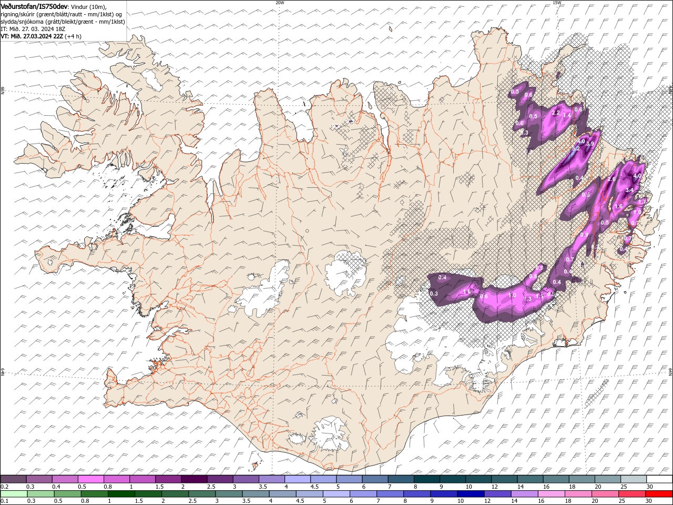
Task: Pick the rain legend swatch labeled 2.5
Action: pyautogui.click(x=201, y=494)
